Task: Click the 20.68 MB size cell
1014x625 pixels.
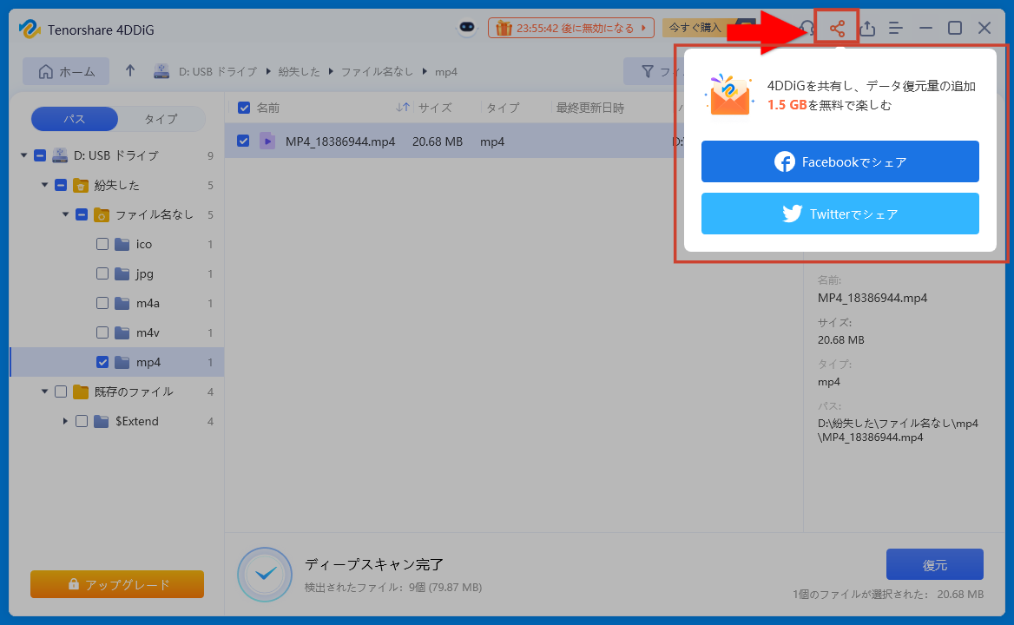Action: click(x=438, y=141)
